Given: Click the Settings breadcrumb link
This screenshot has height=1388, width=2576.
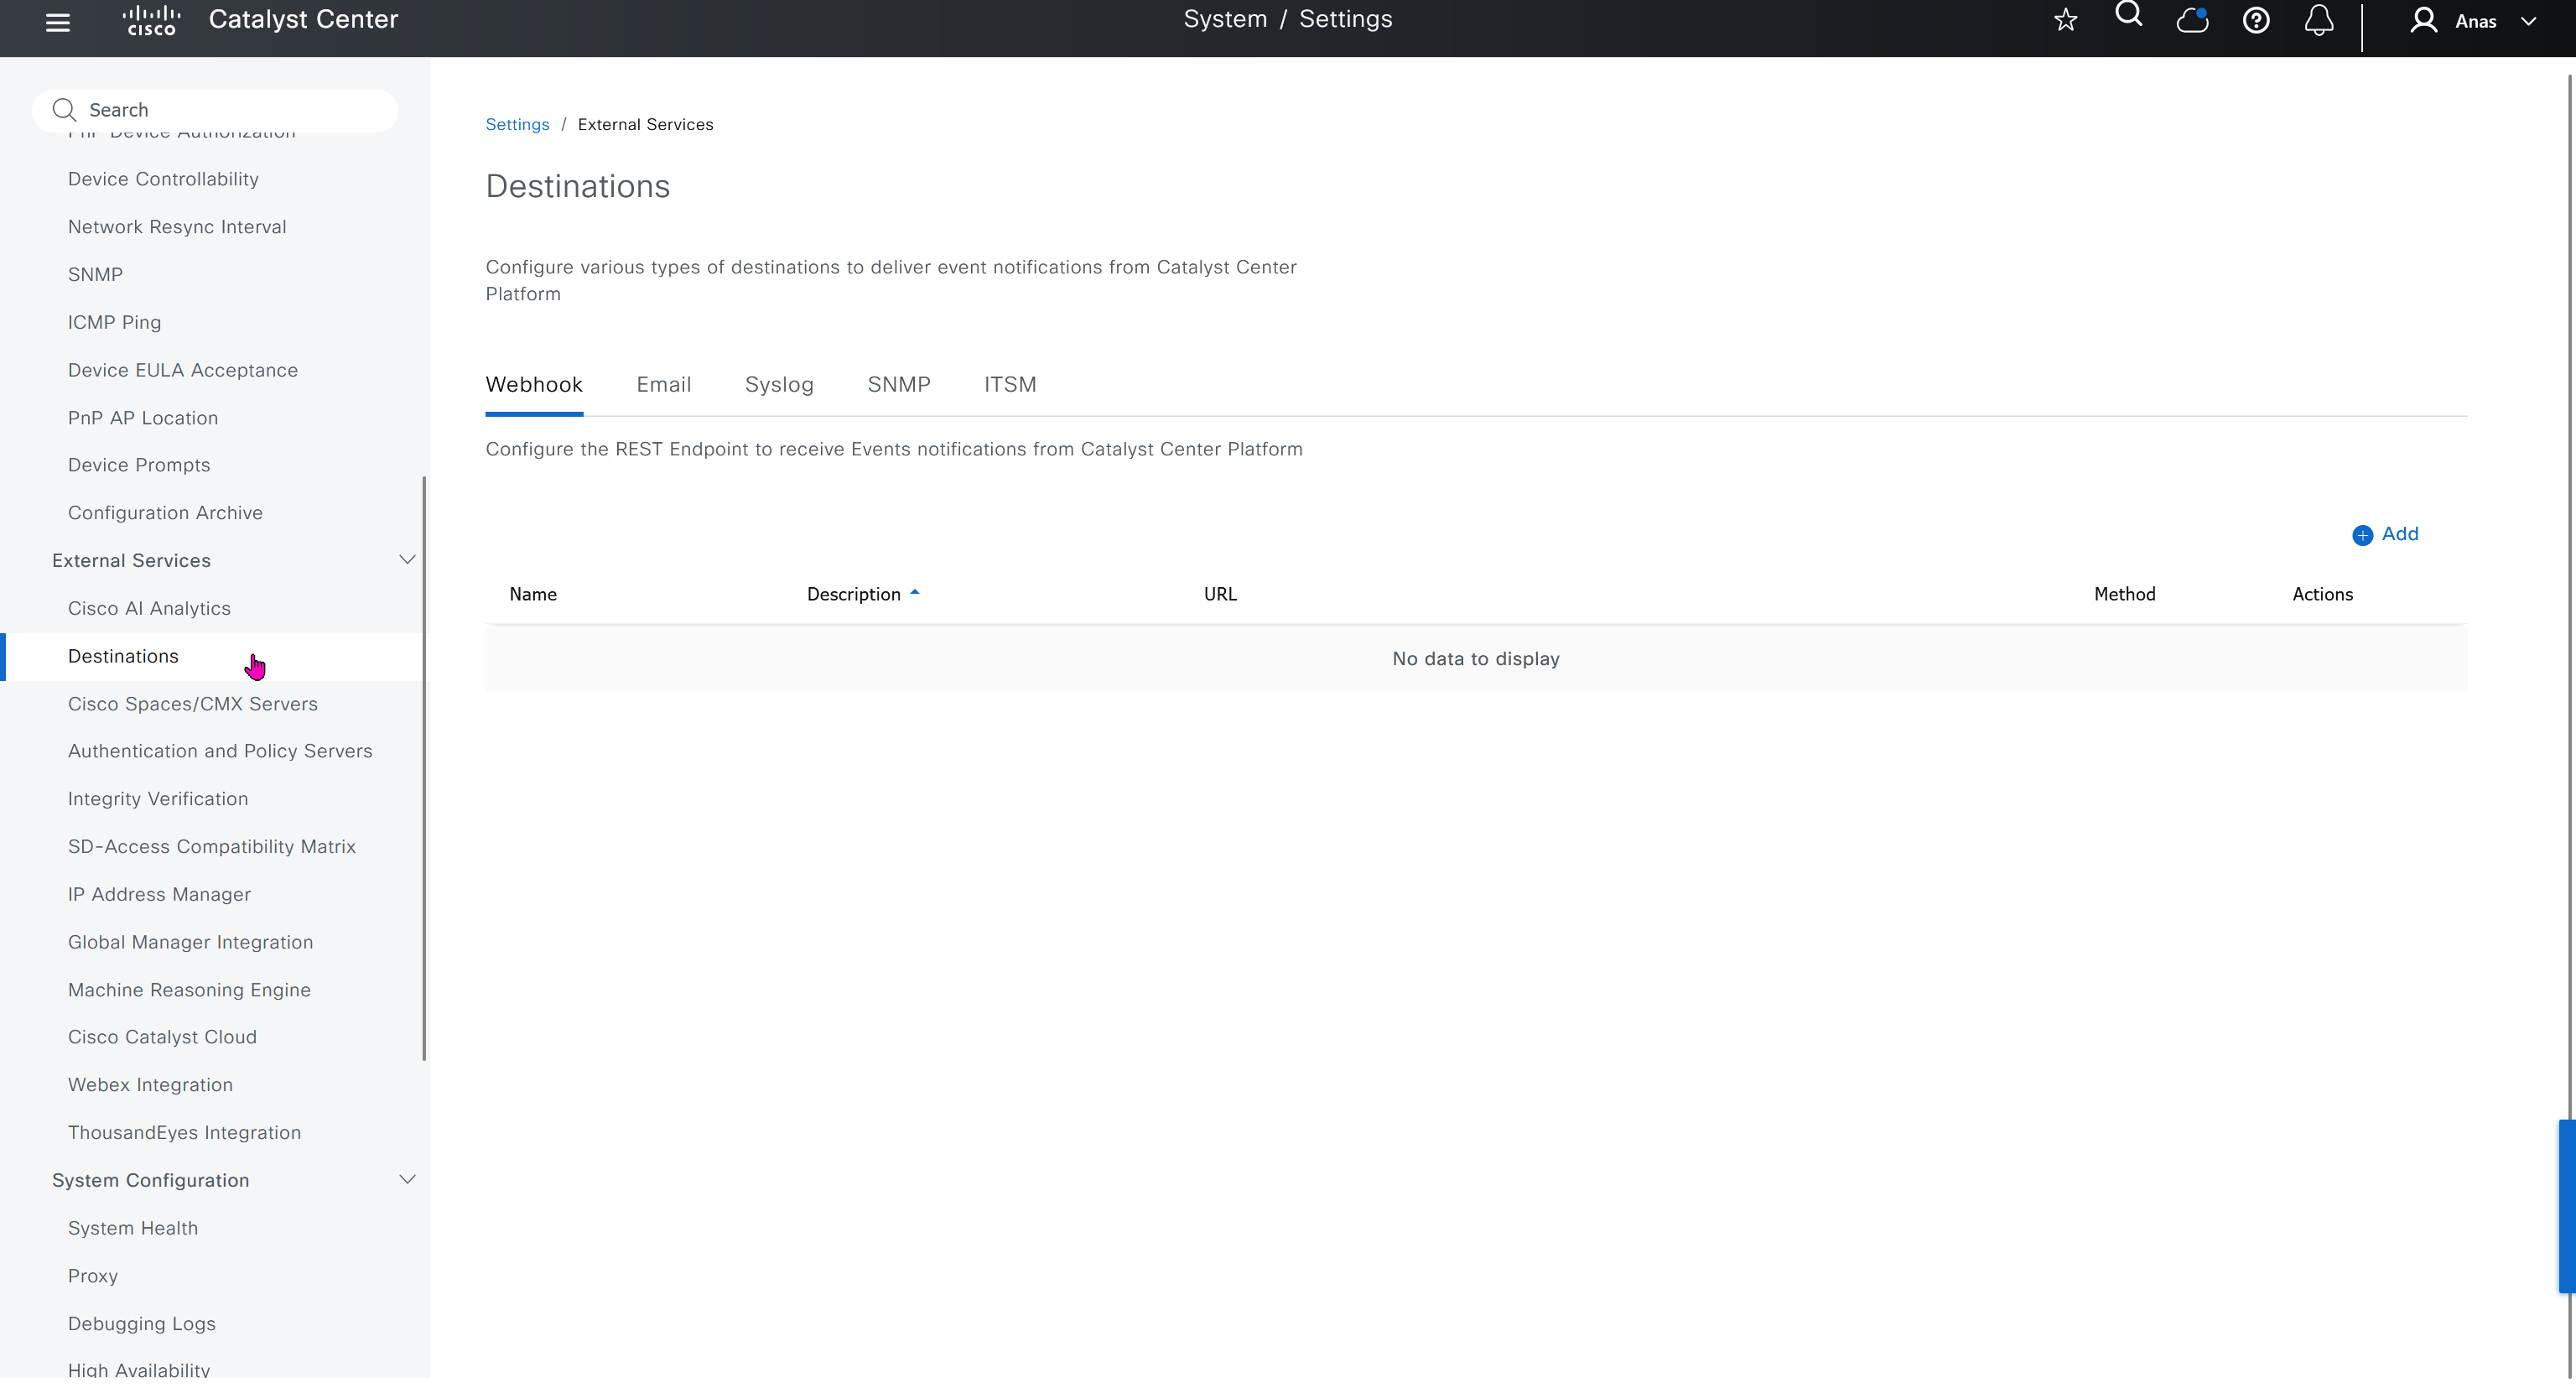Looking at the screenshot, I should coord(517,124).
